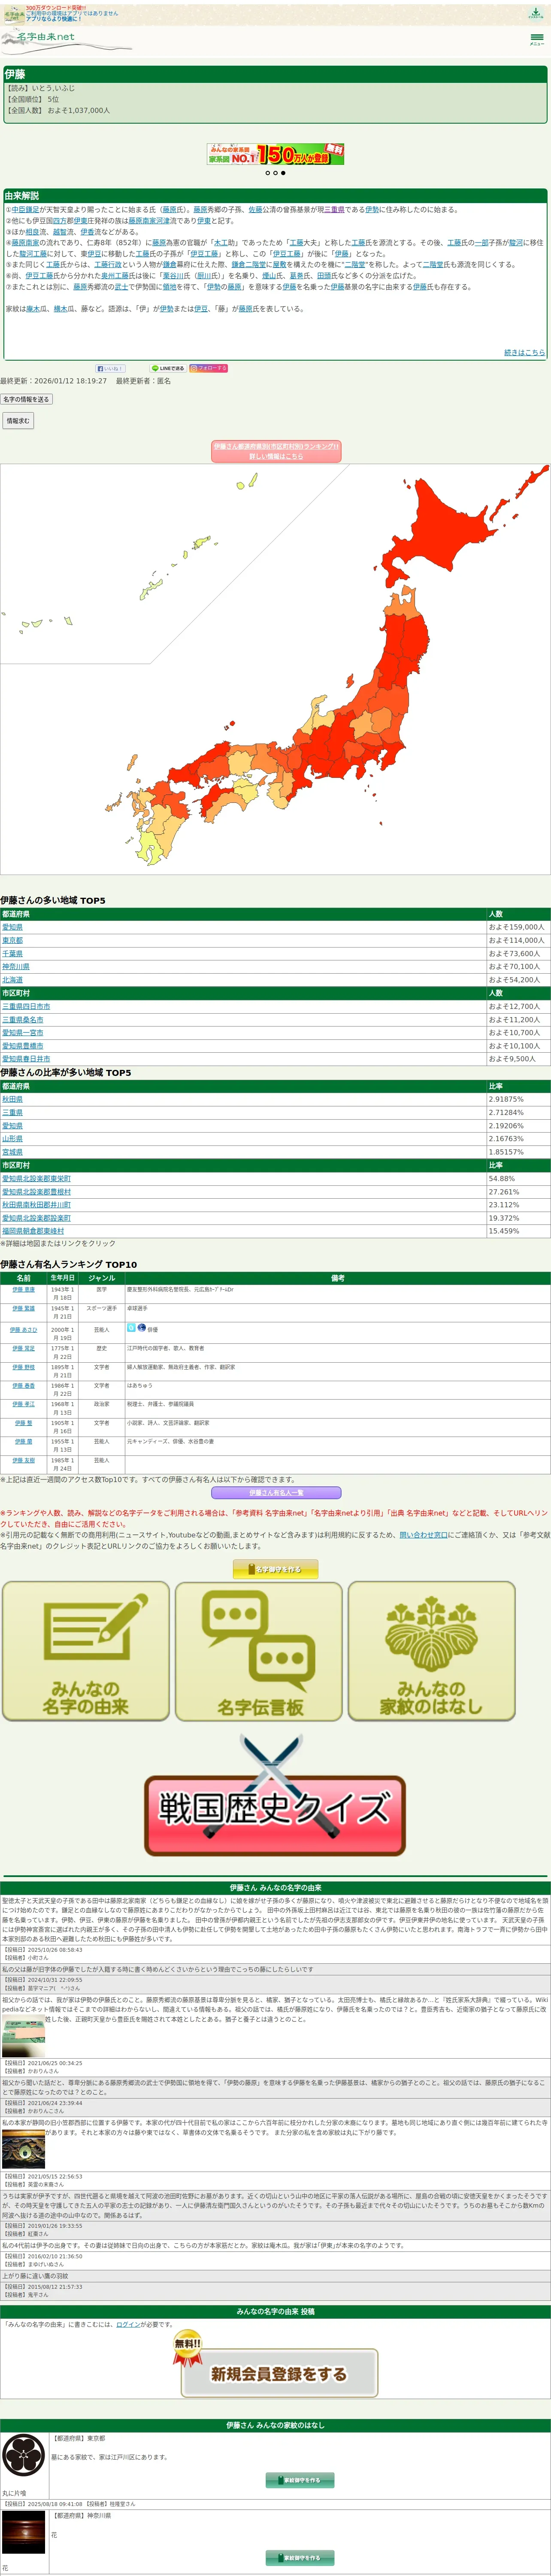Open the 名字伝言板 speech-bubble tile
The width and height of the screenshot is (551, 2576).
pos(259,1651)
